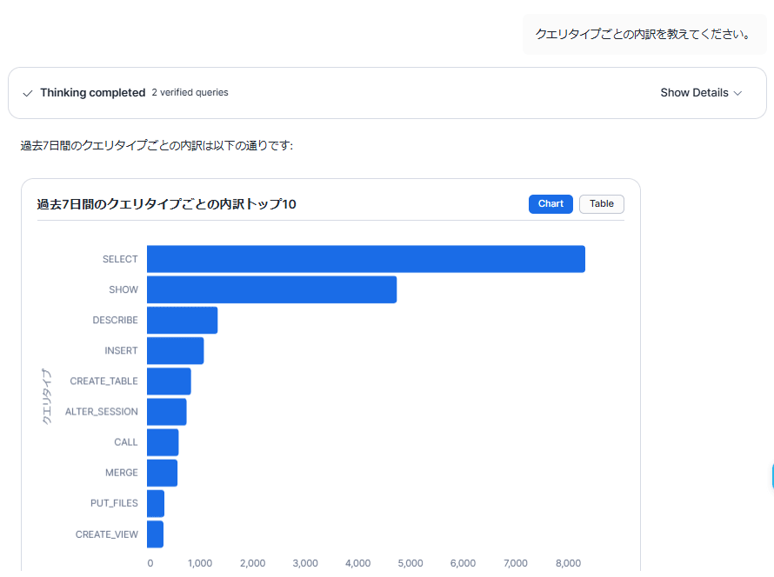Pick the CREATE_TABLE bar

pos(169,381)
